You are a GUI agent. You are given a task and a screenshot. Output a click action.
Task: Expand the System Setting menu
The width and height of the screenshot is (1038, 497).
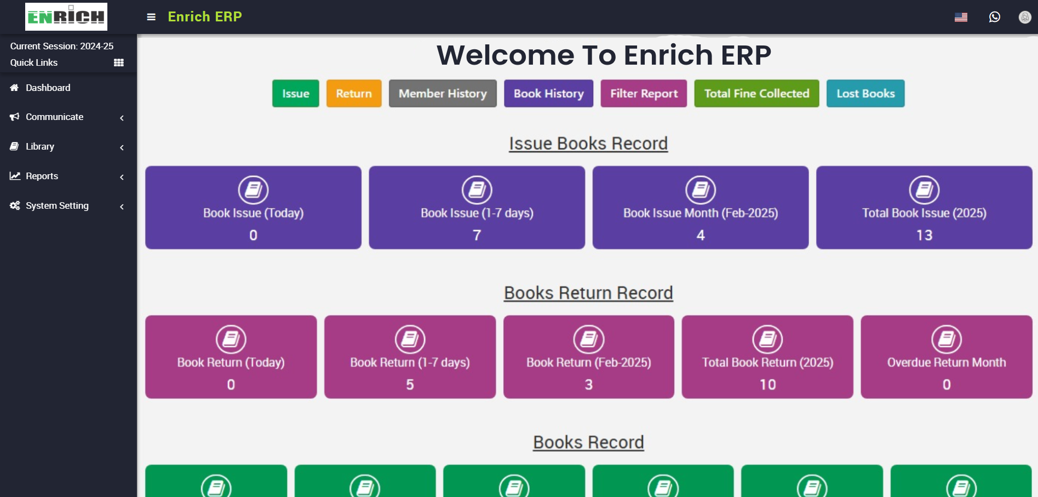(x=57, y=205)
